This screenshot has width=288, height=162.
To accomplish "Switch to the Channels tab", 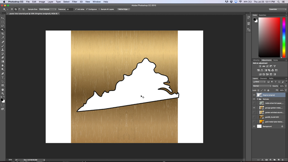I will tap(263, 79).
